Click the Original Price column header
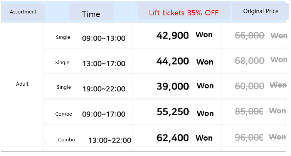The image size is (291, 156). click(x=261, y=11)
